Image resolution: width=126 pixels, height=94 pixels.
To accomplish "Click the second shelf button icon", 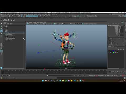I will point(6,20).
